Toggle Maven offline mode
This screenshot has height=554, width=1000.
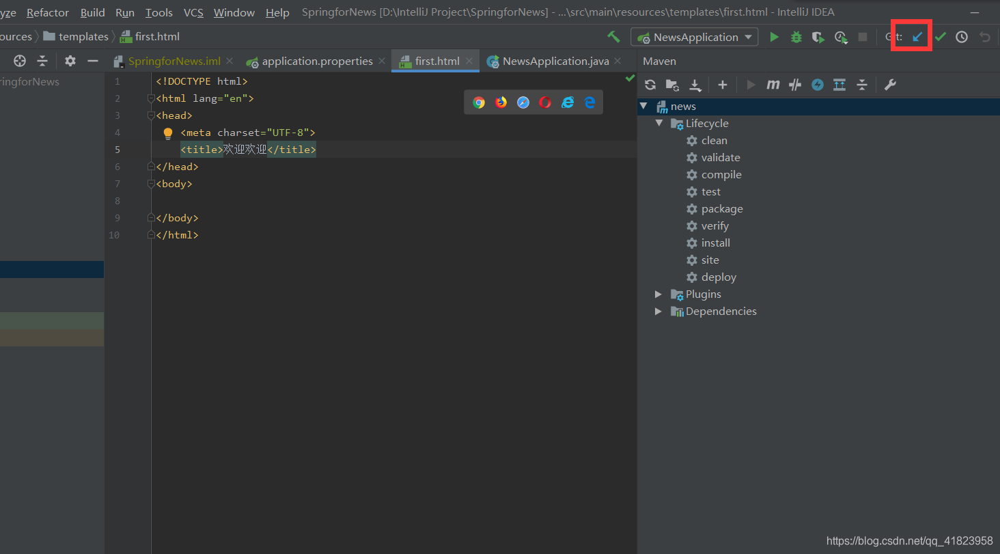click(x=795, y=85)
